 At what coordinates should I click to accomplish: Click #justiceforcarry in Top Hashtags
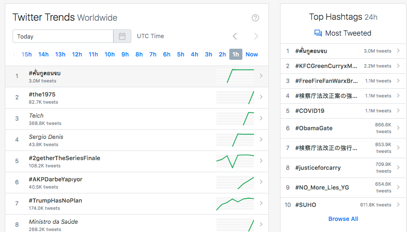pyautogui.click(x=318, y=168)
